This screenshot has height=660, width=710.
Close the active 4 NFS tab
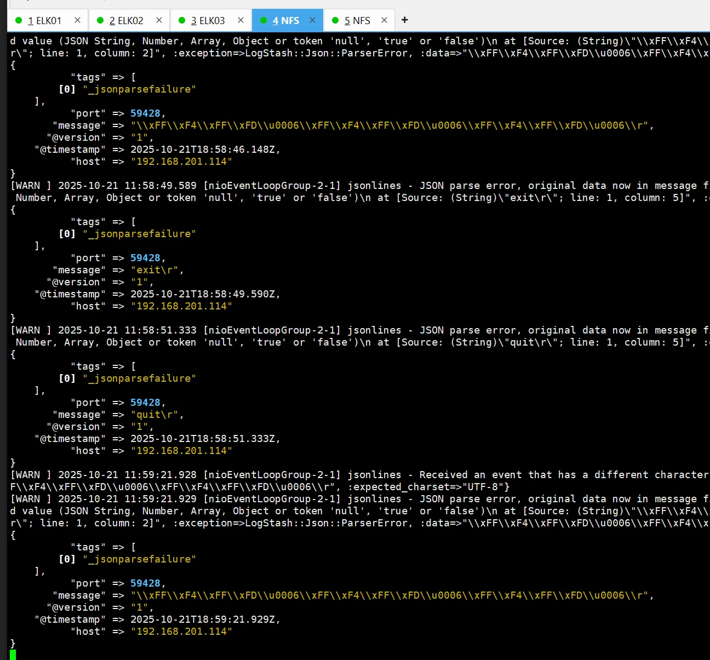click(313, 20)
